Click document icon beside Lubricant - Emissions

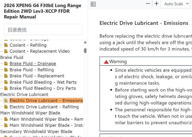coord(6,101)
